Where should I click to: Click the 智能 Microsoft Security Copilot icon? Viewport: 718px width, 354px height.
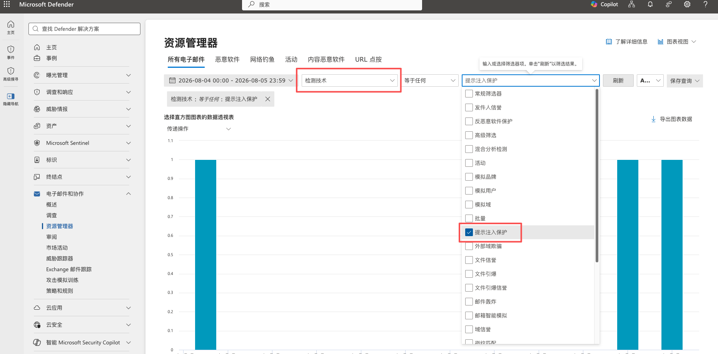click(x=37, y=342)
